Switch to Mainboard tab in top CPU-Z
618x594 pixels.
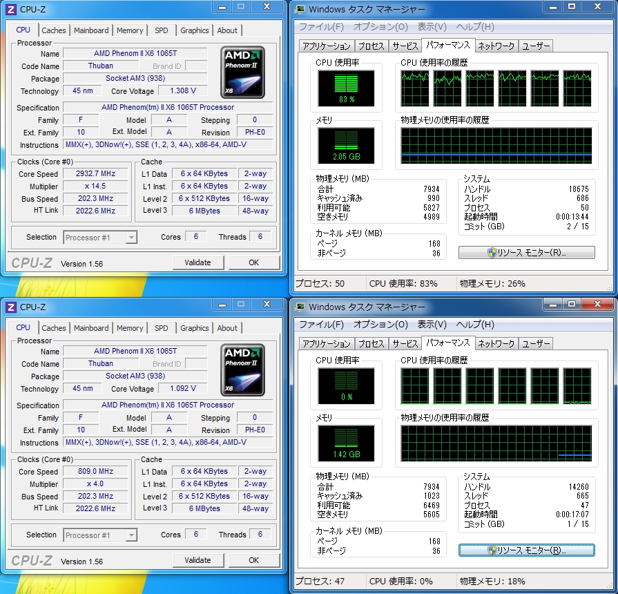(91, 30)
